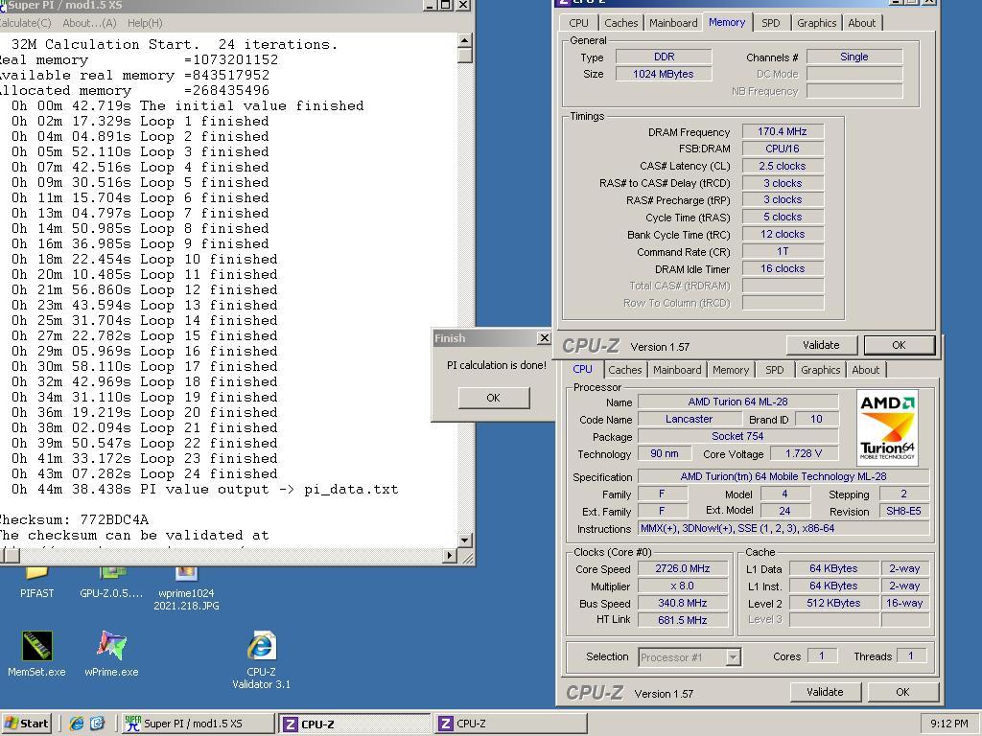This screenshot has height=736, width=982.
Task: Select Memory tab in lower CPU-Z window
Action: [x=730, y=369]
